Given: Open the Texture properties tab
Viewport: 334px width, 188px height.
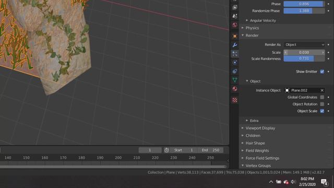Looking at the screenshot, I should (235, 100).
